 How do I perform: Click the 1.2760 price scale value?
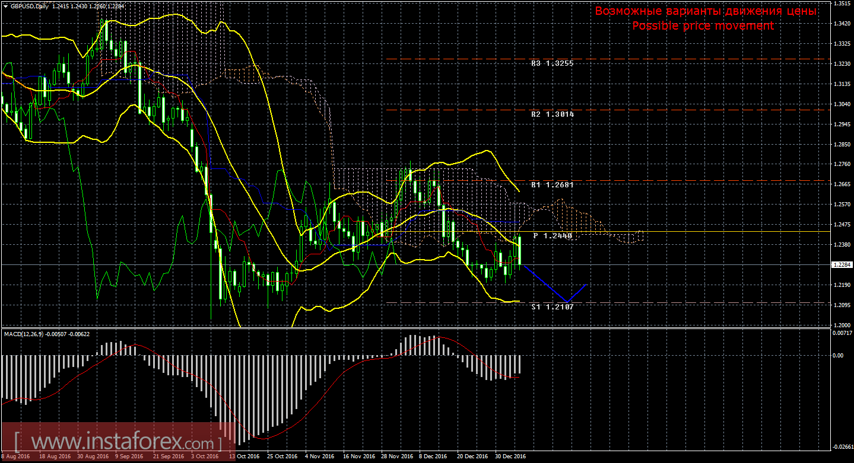point(842,164)
